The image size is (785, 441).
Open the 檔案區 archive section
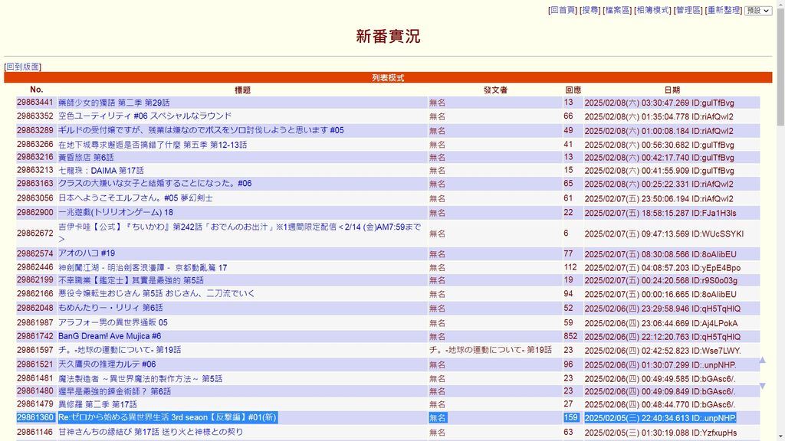[617, 11]
